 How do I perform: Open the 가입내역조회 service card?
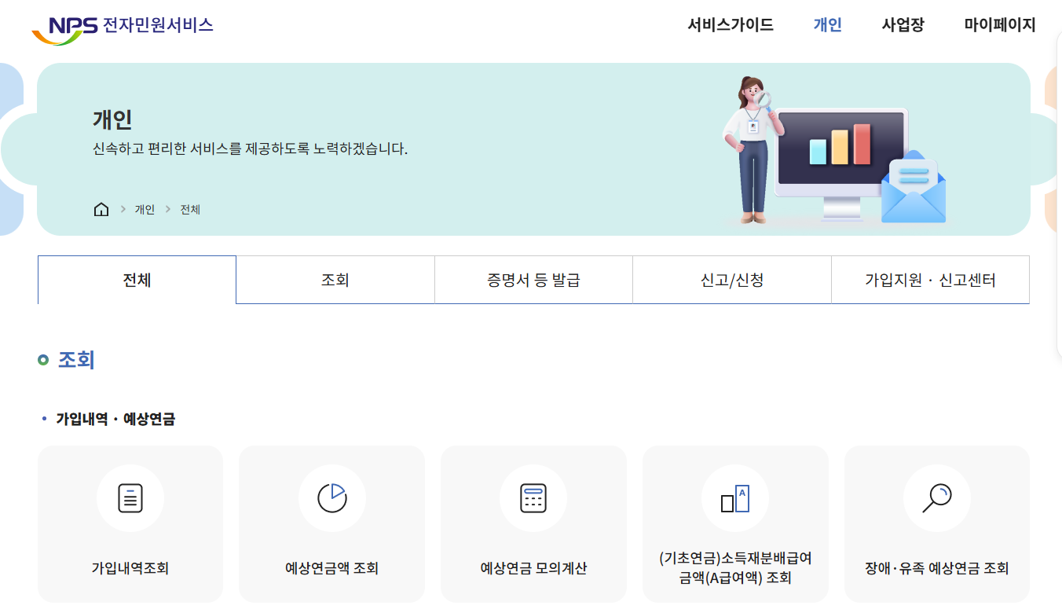130,524
